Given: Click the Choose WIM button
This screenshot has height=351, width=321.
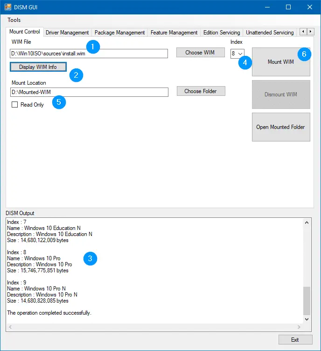Looking at the screenshot, I should pos(200,53).
